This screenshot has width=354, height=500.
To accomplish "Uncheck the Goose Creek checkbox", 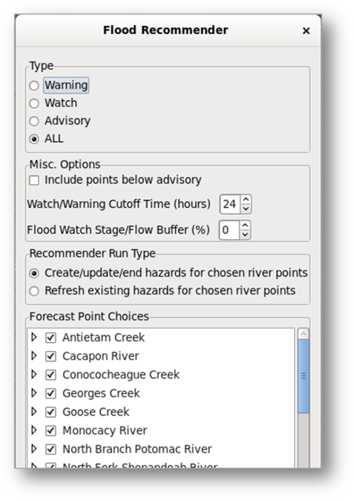I will [50, 412].
